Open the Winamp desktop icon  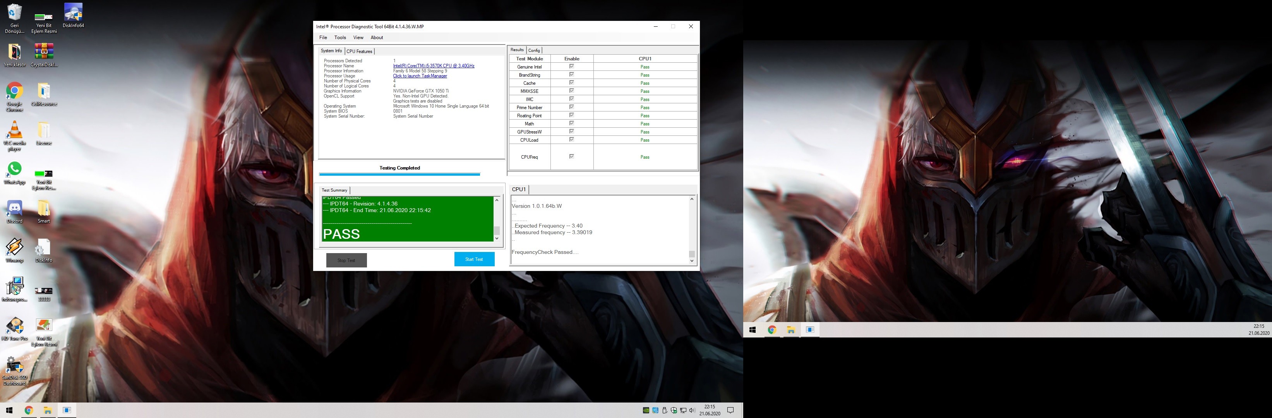(15, 247)
